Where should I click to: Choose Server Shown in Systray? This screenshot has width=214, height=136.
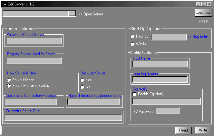[x=9, y=86]
